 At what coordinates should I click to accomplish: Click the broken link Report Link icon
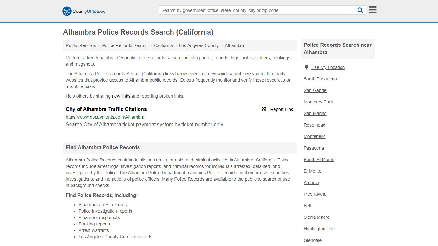264,109
